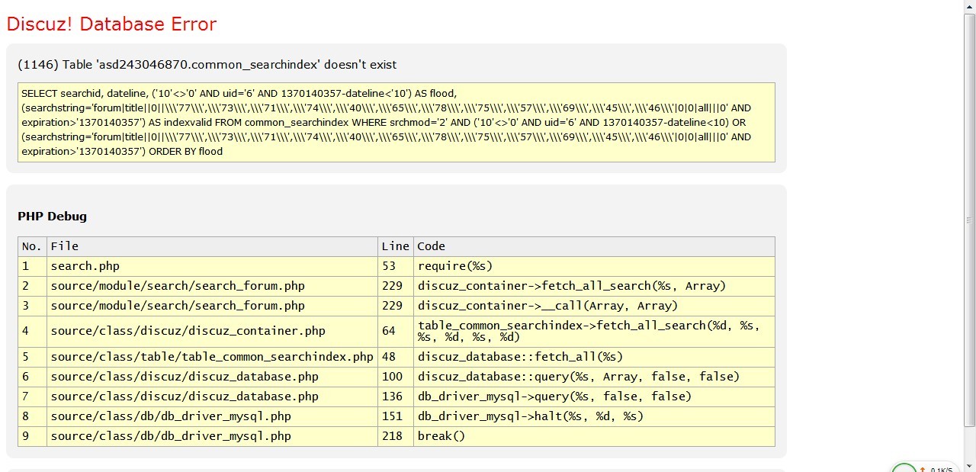Click the scrollbar down arrow
This screenshot has height=472, width=976.
970,465
